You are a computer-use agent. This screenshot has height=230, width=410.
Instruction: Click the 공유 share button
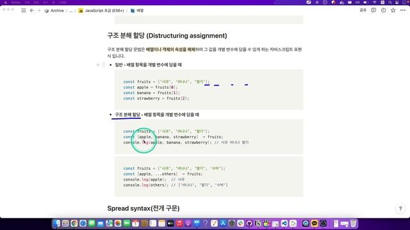[363, 10]
